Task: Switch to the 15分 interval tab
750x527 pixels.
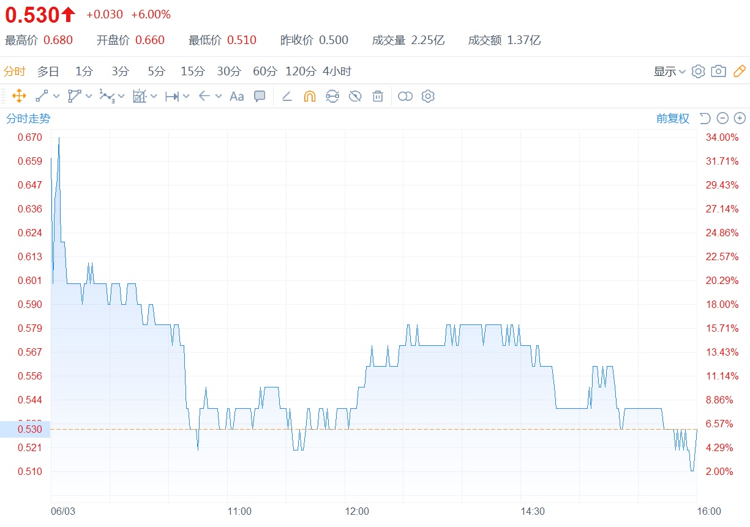Action: [x=192, y=72]
